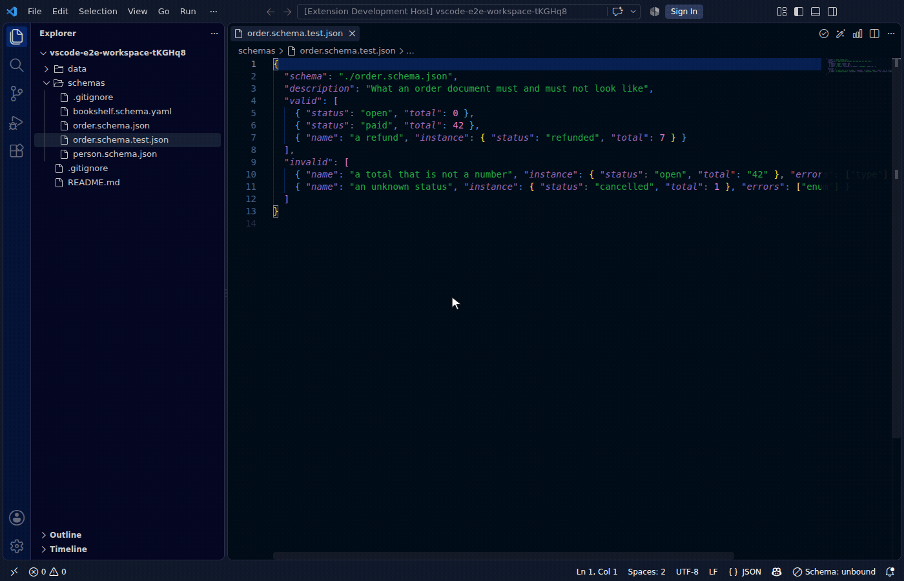Open the Search view in activity bar

tap(17, 65)
